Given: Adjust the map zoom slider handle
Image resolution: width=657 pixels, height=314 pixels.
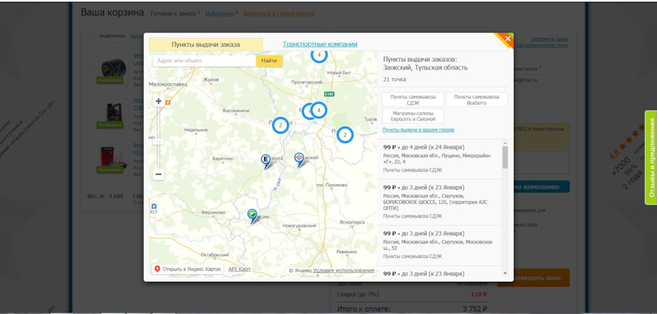Looking at the screenshot, I should click(158, 142).
